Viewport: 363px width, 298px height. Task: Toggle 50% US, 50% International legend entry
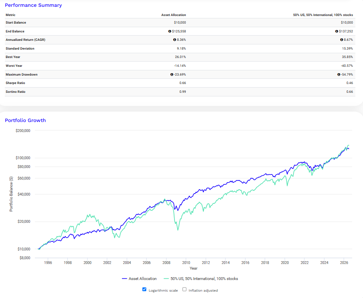[x=201, y=279]
